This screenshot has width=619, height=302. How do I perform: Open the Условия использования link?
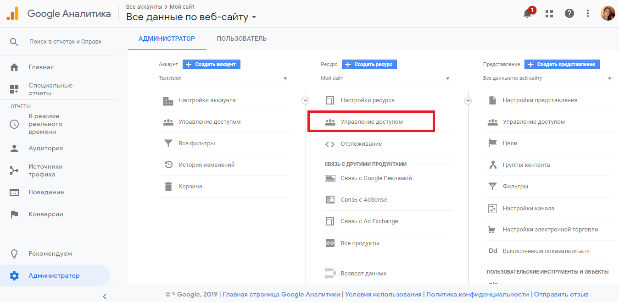click(383, 295)
